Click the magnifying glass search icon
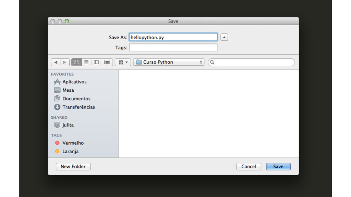The width and height of the screenshot is (351, 197). point(212,62)
